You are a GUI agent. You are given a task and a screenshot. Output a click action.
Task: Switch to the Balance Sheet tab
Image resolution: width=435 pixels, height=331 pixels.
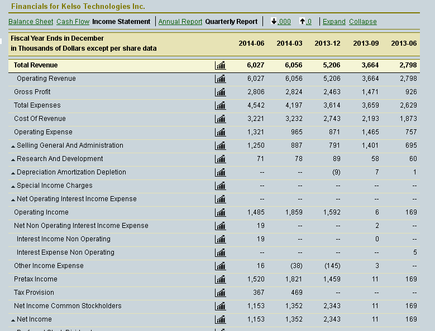pos(31,22)
